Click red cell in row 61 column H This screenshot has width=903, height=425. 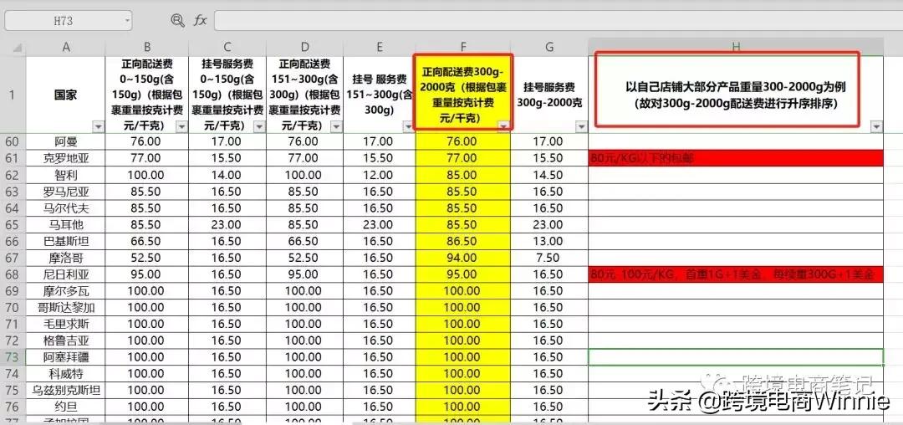736,158
